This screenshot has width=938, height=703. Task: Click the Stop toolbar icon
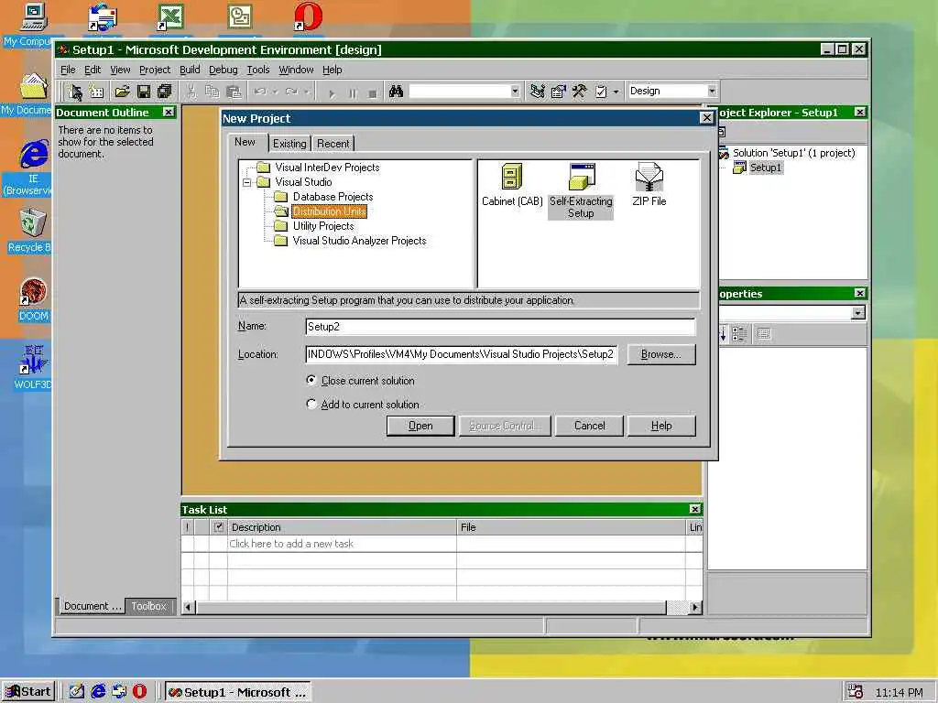coord(372,92)
